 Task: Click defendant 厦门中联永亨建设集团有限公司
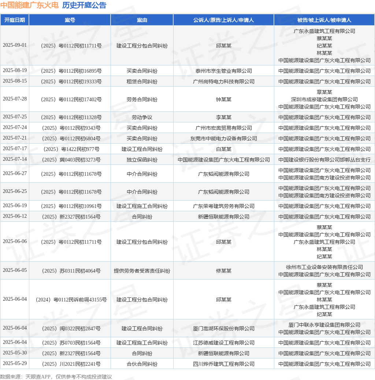tap(324, 325)
